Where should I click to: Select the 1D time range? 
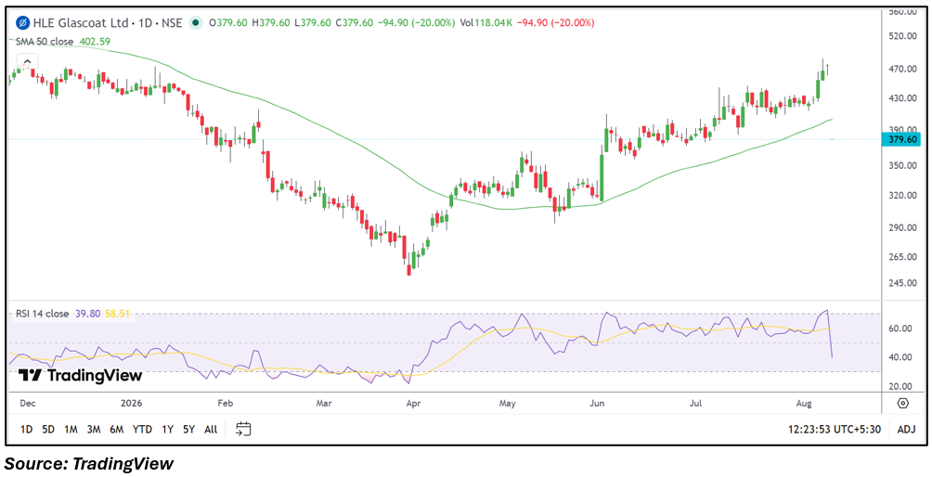click(x=26, y=429)
